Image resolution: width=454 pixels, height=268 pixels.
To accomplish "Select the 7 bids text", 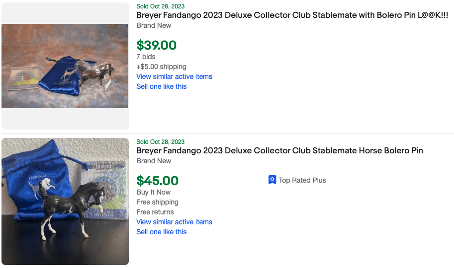I will coord(146,57).
